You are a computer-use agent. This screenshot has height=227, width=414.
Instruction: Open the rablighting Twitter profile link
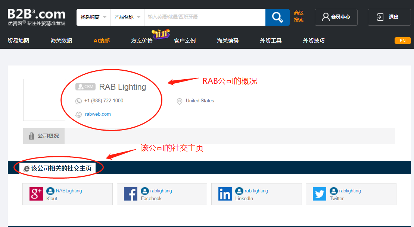(350, 191)
